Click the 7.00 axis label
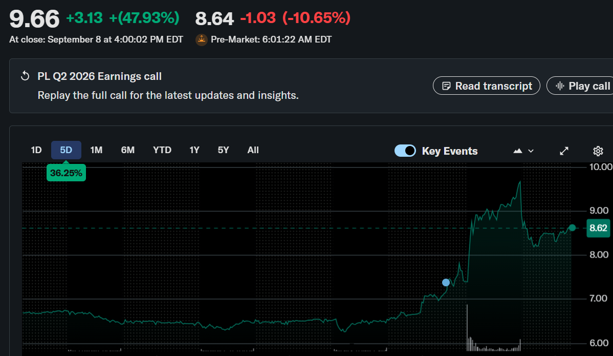 [599, 299]
